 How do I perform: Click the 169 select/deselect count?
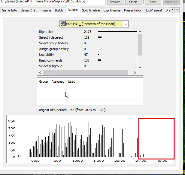coord(87,37)
